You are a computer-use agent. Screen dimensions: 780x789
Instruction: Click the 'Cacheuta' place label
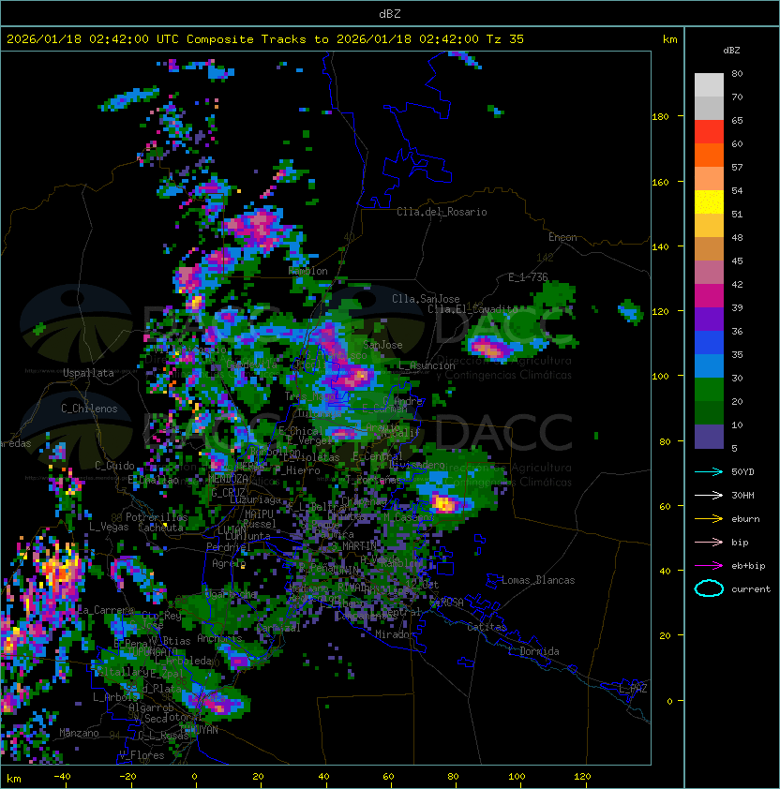coord(160,528)
